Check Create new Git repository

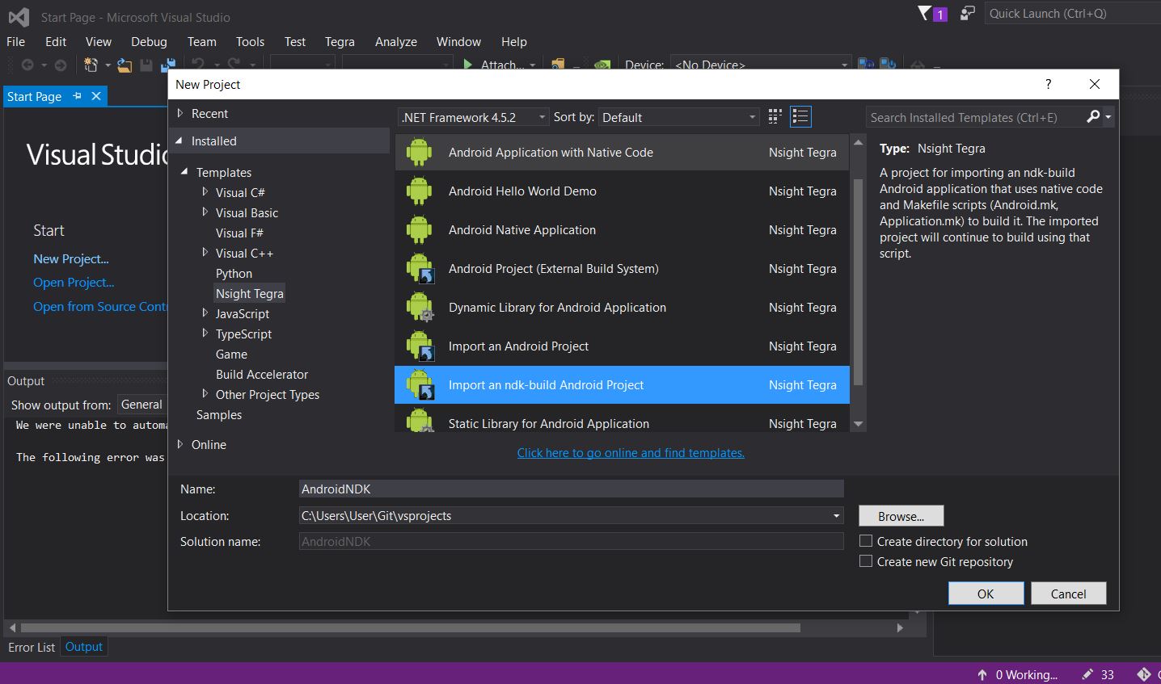(x=865, y=561)
